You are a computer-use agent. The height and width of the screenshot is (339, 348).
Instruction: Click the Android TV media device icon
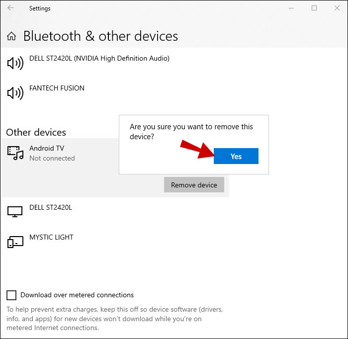coord(15,153)
